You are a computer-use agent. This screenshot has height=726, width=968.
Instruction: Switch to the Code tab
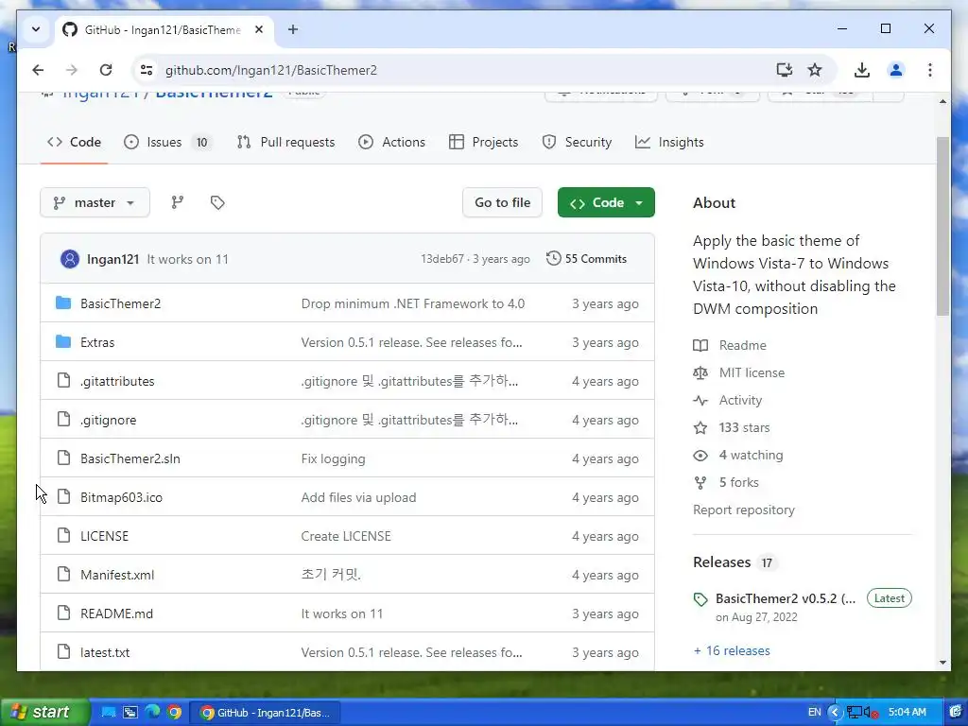click(x=74, y=142)
